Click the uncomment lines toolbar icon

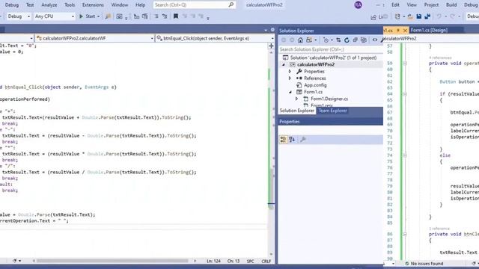(x=165, y=16)
